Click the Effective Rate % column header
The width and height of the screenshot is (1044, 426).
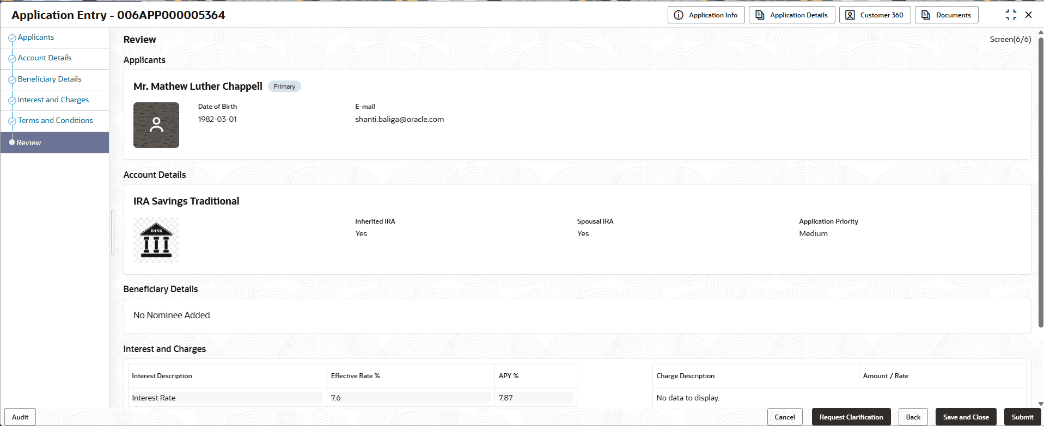(411, 376)
